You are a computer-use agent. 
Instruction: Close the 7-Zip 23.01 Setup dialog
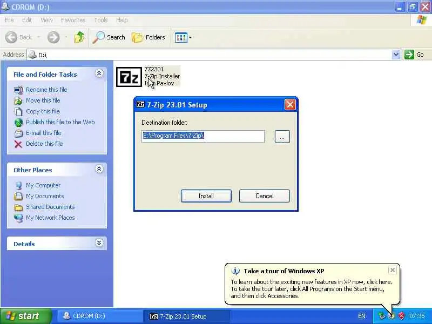(290, 105)
